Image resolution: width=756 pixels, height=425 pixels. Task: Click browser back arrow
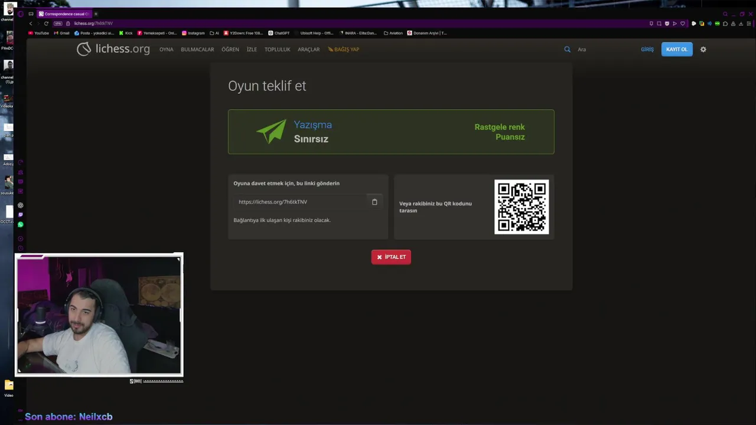[x=31, y=24]
